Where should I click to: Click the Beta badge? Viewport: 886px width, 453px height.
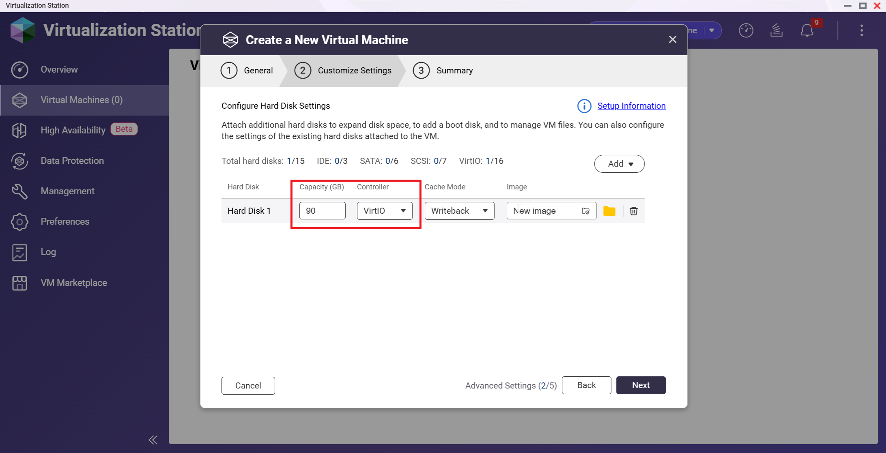pos(124,129)
